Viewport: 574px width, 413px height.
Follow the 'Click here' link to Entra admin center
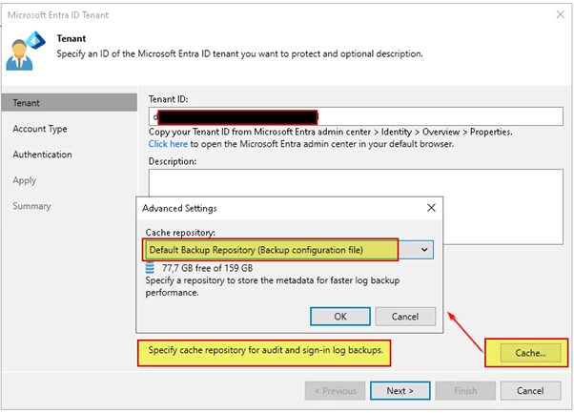[x=168, y=144]
